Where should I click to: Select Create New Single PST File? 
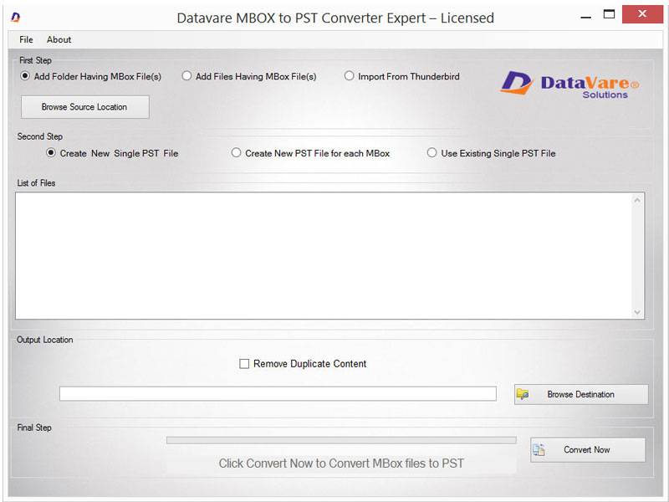[x=50, y=153]
